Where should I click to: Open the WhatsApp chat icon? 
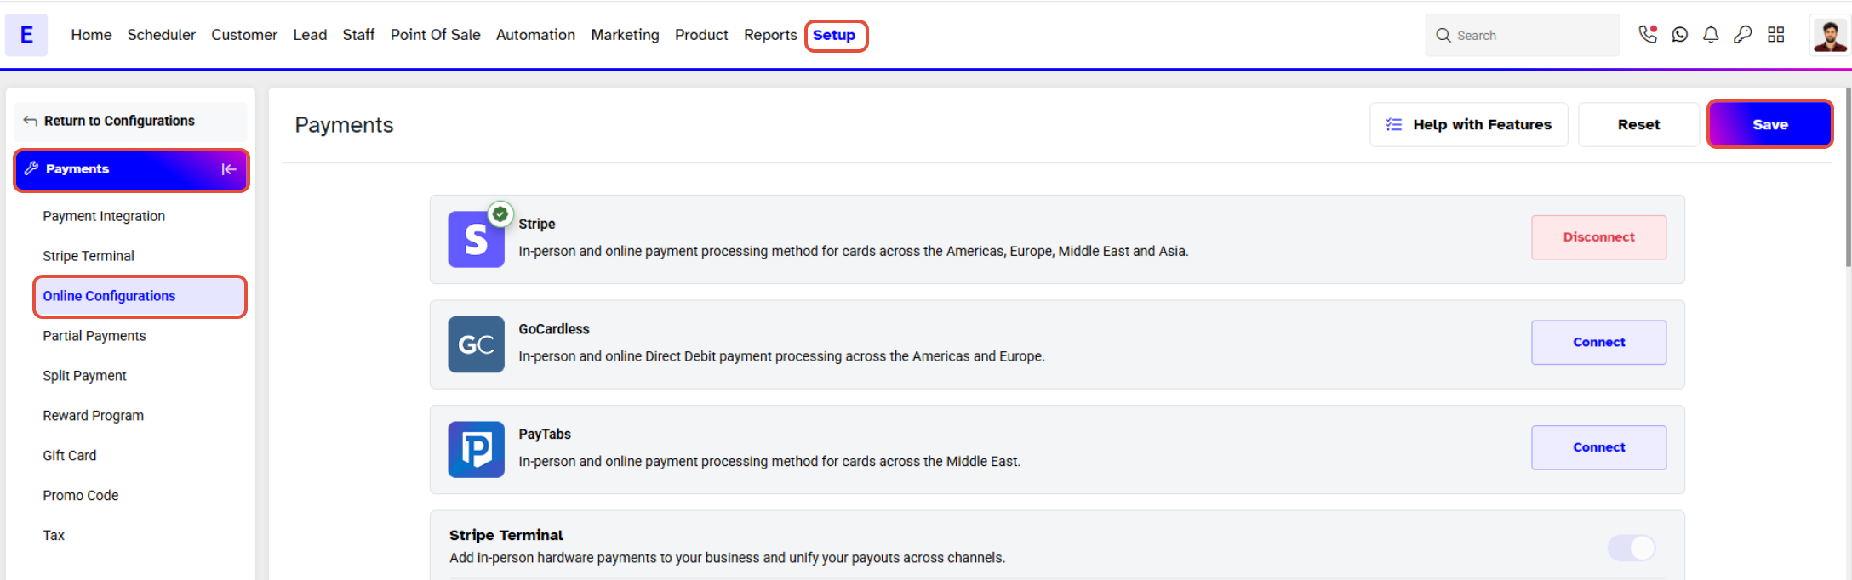(x=1680, y=35)
